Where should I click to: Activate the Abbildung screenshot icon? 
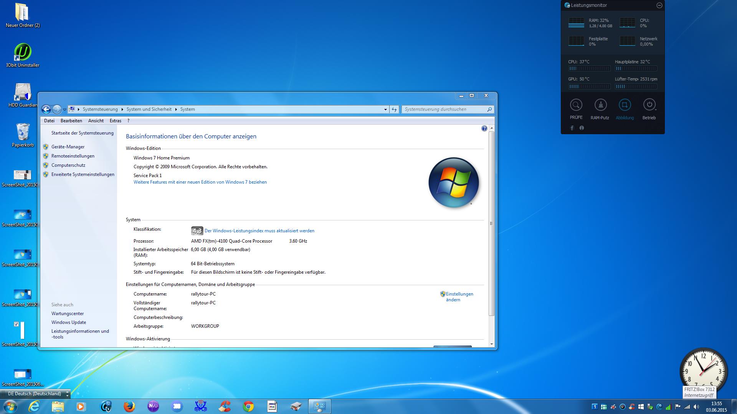point(625,105)
